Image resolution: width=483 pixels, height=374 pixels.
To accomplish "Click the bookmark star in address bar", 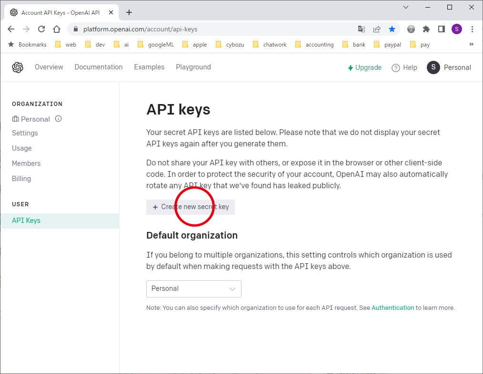I will pos(392,29).
